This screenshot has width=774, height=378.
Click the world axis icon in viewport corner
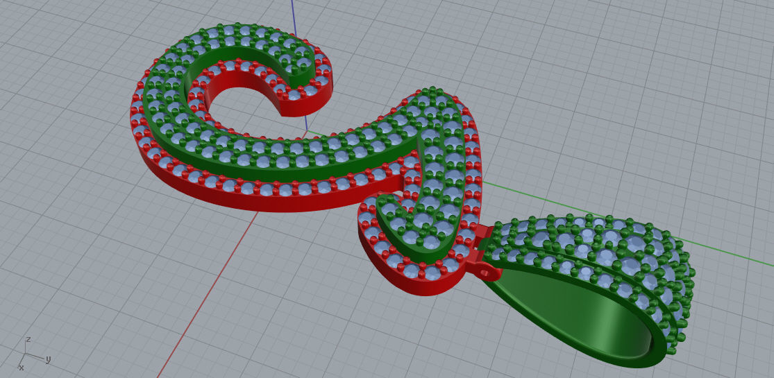33,354
